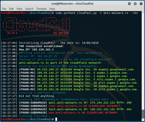Click 'aspmx2.googlemail.com.' MX record
145x122 pixels.
click(116, 69)
